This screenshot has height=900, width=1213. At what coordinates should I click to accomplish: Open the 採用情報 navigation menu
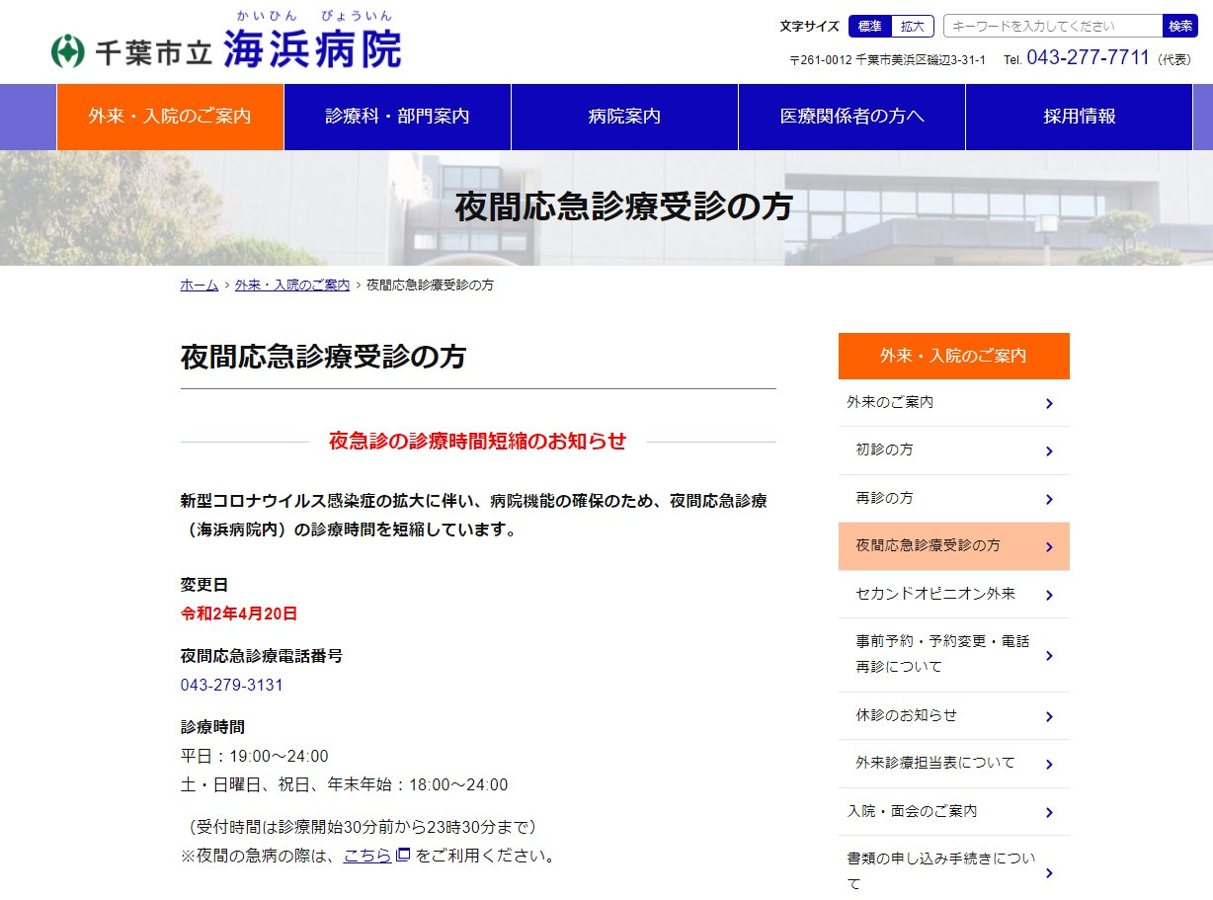pos(1079,117)
